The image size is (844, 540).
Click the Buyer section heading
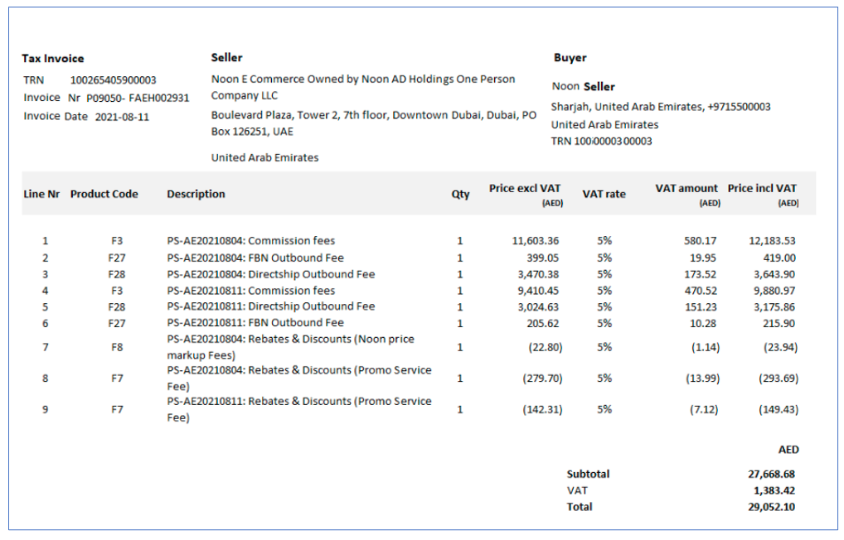[x=570, y=58]
